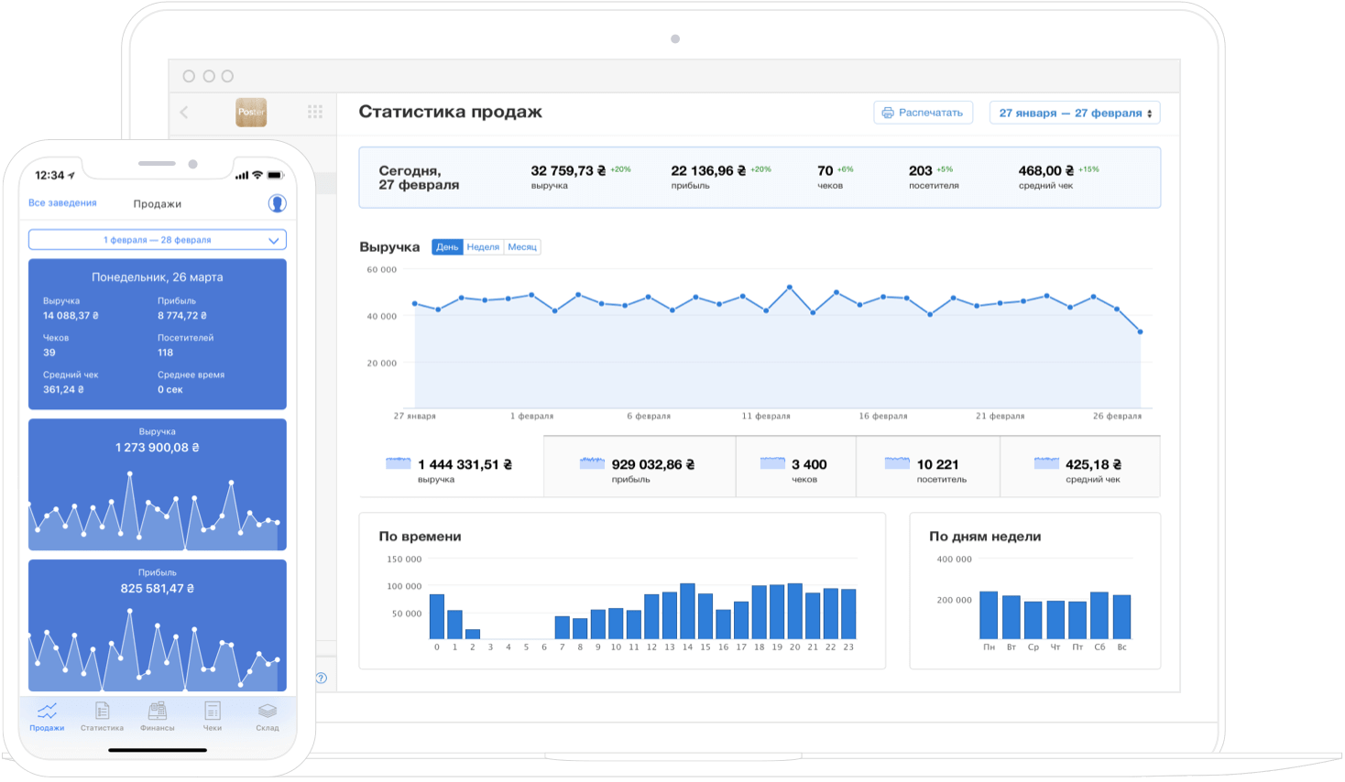Open the 27 января — 27 февраля dropdown
Screen dimensions: 1345x782
1075,113
